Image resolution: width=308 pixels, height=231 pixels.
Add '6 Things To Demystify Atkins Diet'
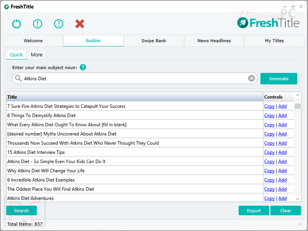282,115
